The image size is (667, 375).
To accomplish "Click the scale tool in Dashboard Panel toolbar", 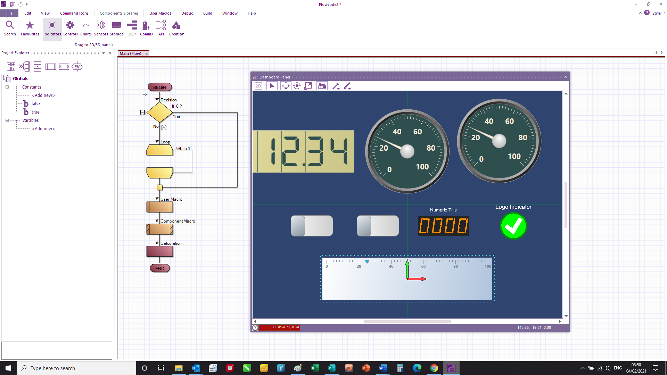I will tap(308, 86).
